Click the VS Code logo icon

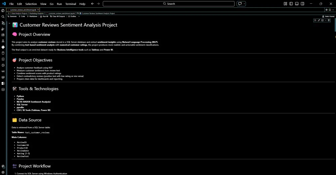click(4, 4)
